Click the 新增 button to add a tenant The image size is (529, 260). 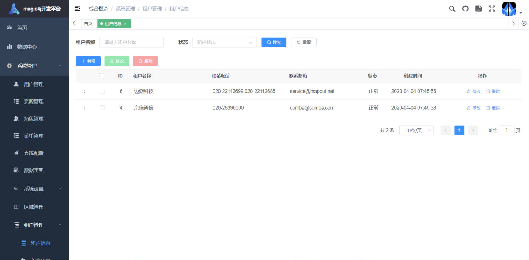(x=88, y=61)
